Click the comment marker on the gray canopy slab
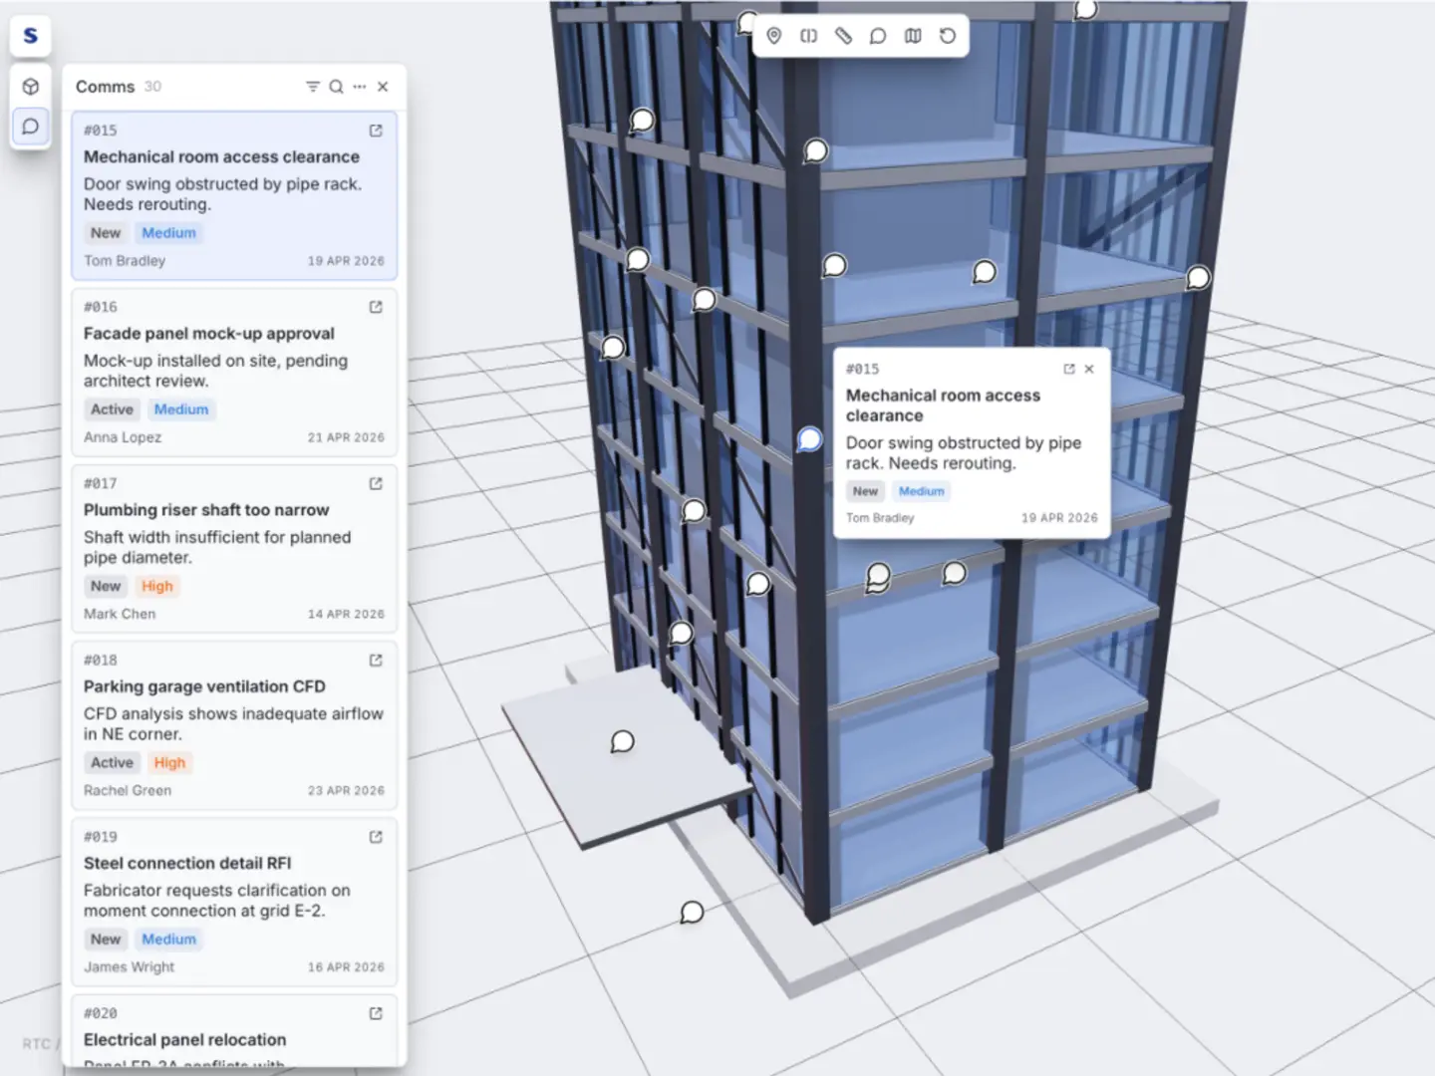 click(x=622, y=741)
